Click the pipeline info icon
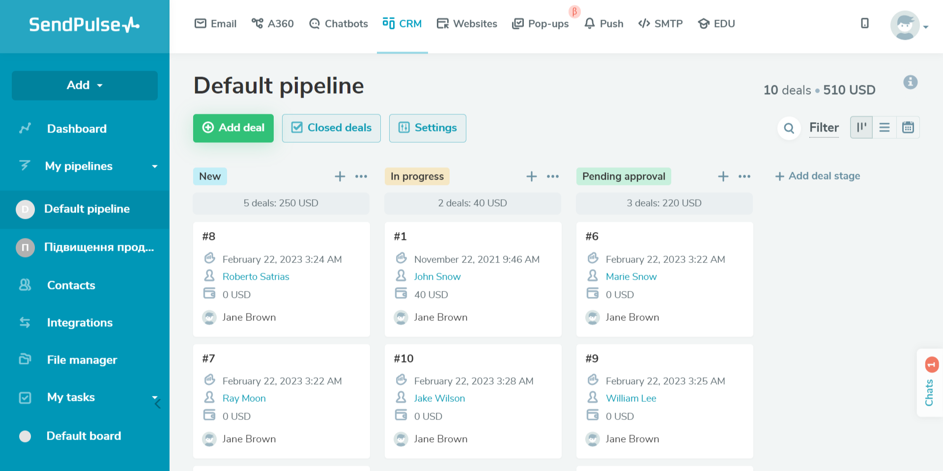This screenshot has height=471, width=943. coord(910,82)
